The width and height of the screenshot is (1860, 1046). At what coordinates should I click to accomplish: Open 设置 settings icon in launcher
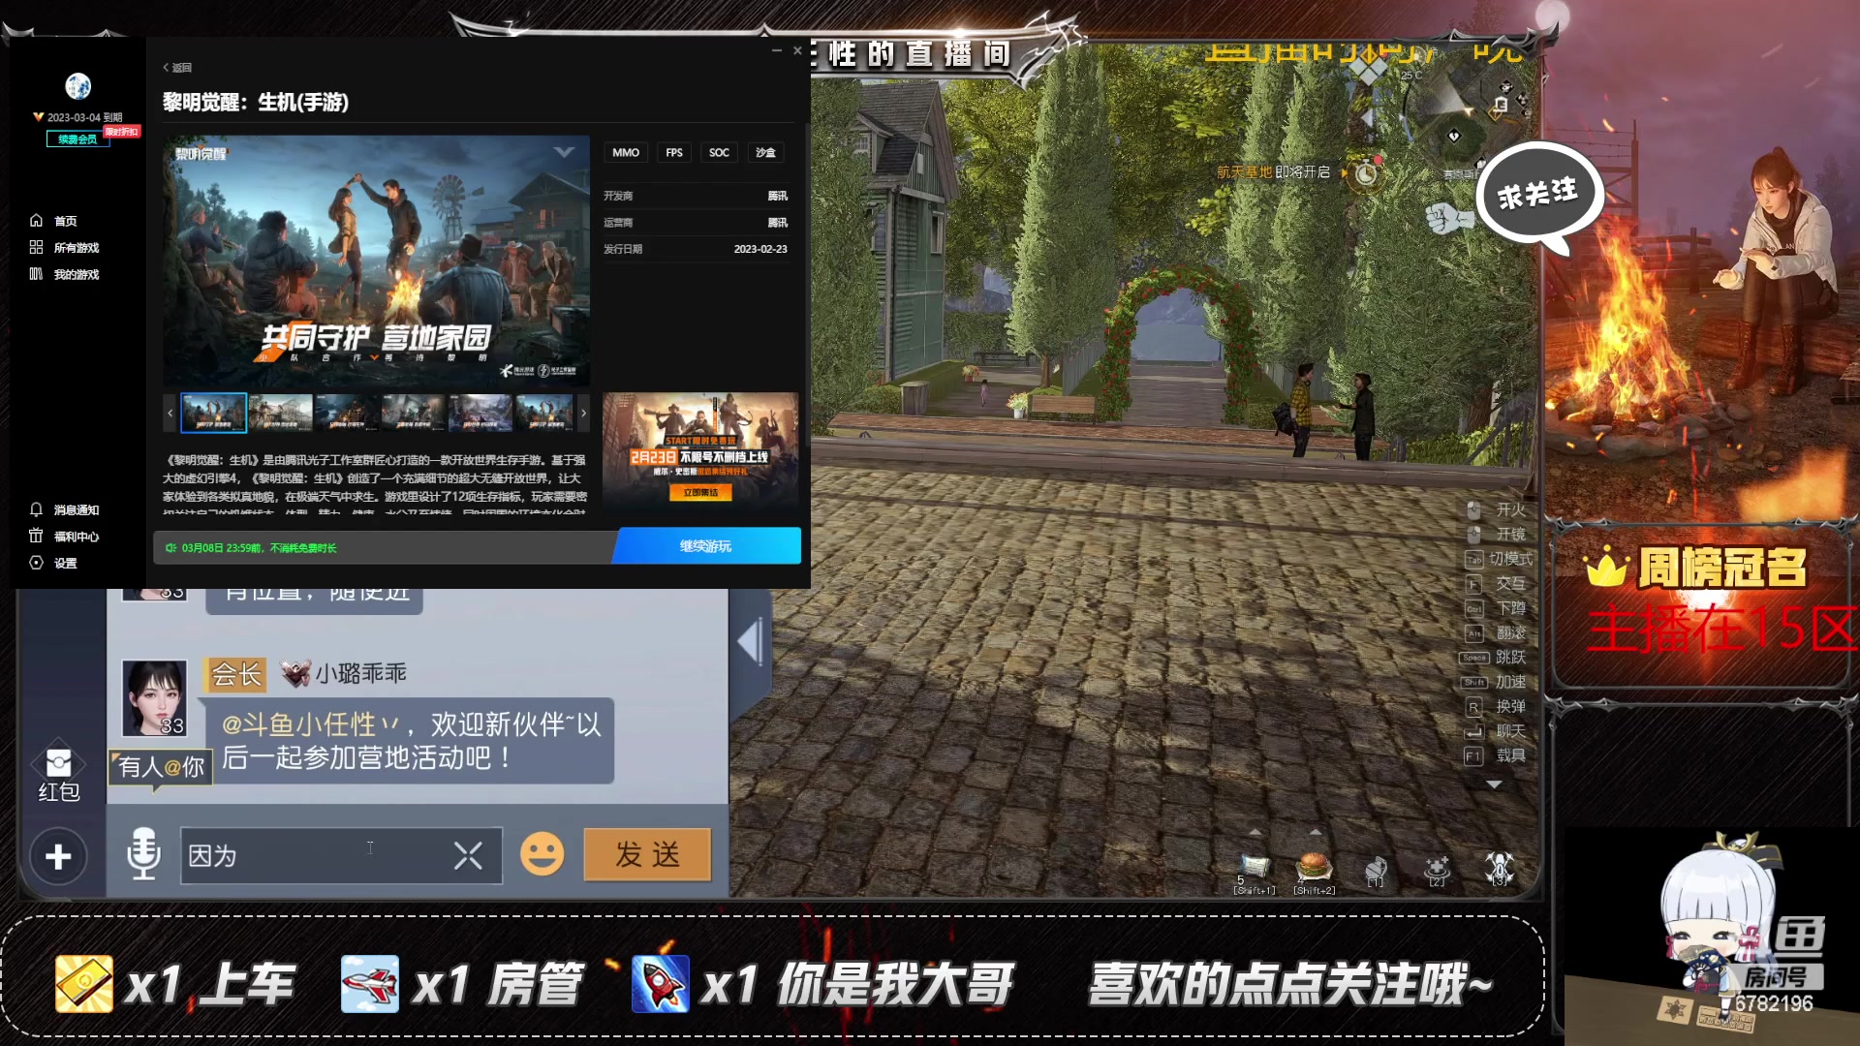coord(36,563)
